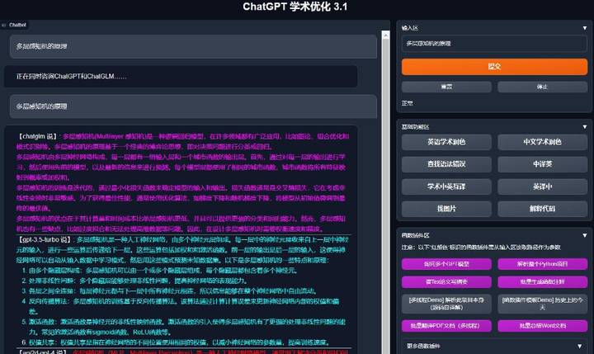Click the input field containing 多层感知机的原理
Image resolution: width=594 pixels, height=354 pixels.
tap(494, 44)
